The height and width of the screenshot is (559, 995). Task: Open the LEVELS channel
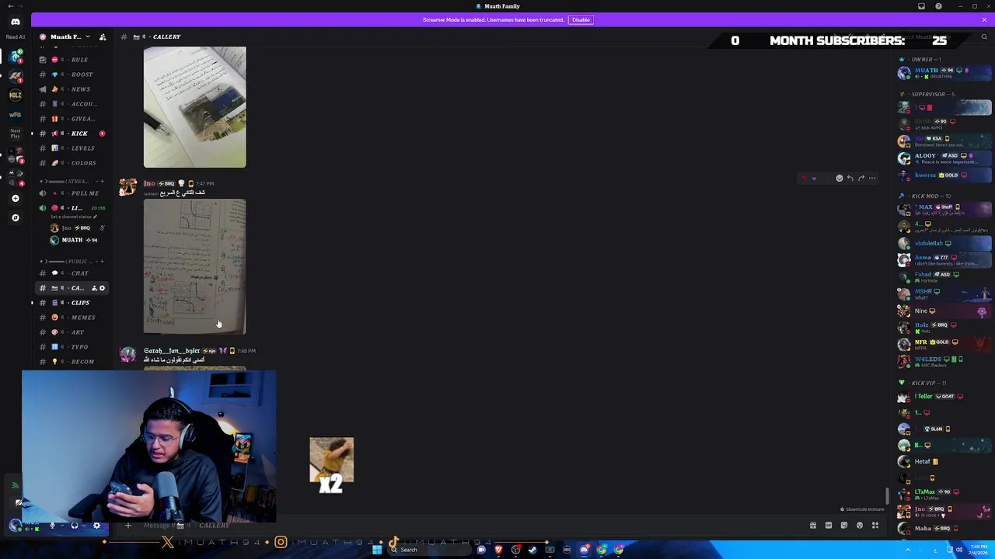coord(73,148)
